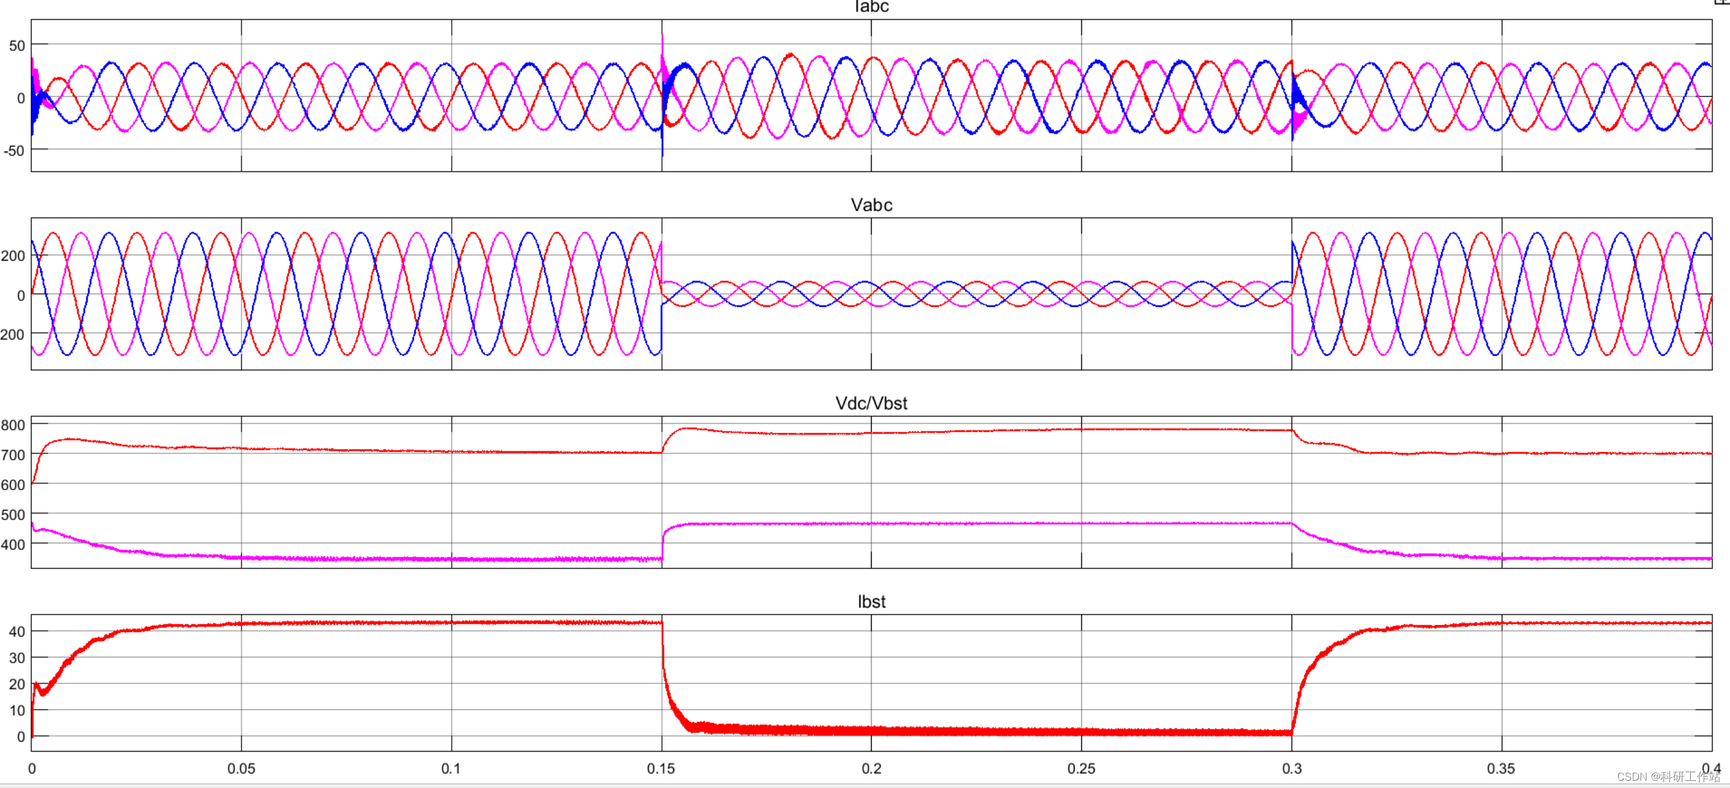Click the 800 tick on Vdc/Vbst axis

pyautogui.click(x=13, y=425)
